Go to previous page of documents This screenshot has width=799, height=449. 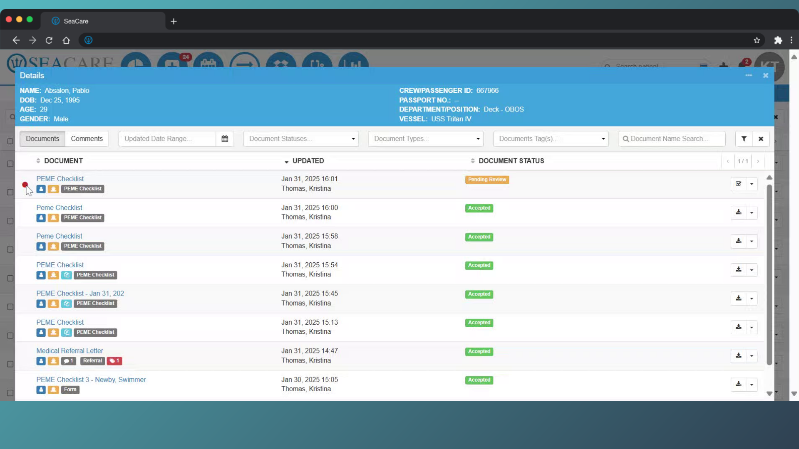tap(727, 161)
